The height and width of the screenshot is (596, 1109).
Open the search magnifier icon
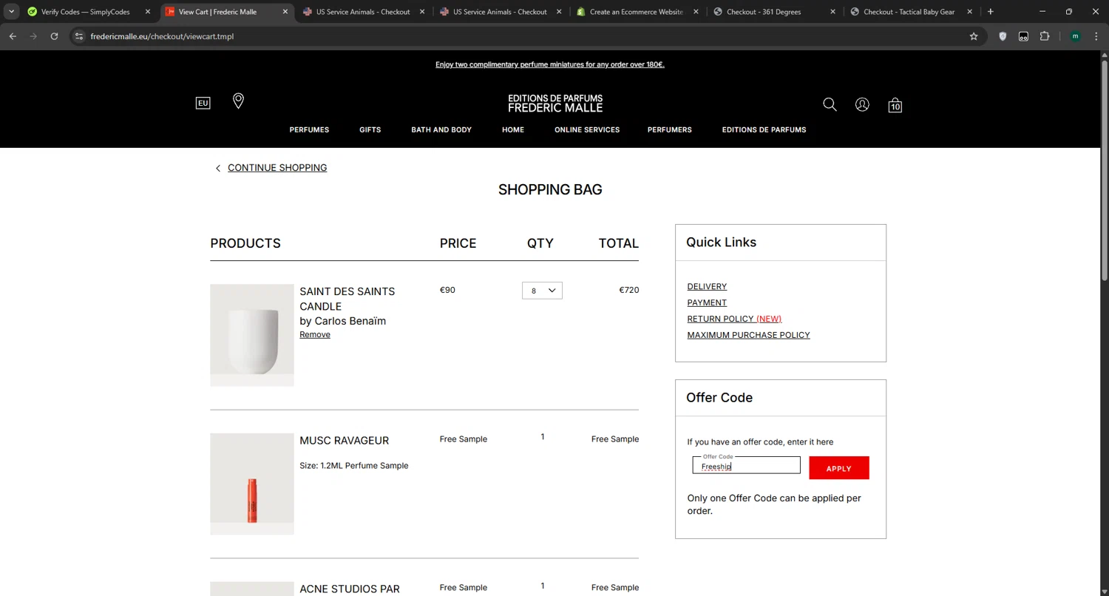coord(830,105)
